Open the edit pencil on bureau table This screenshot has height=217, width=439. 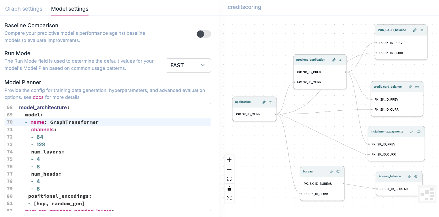(x=332, y=171)
